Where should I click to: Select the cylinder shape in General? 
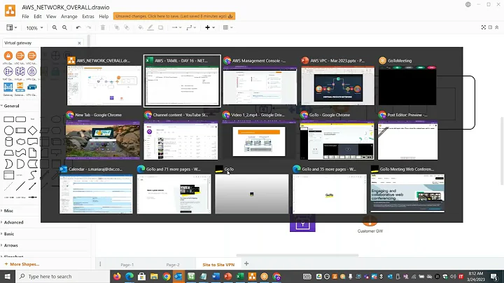pos(8,141)
